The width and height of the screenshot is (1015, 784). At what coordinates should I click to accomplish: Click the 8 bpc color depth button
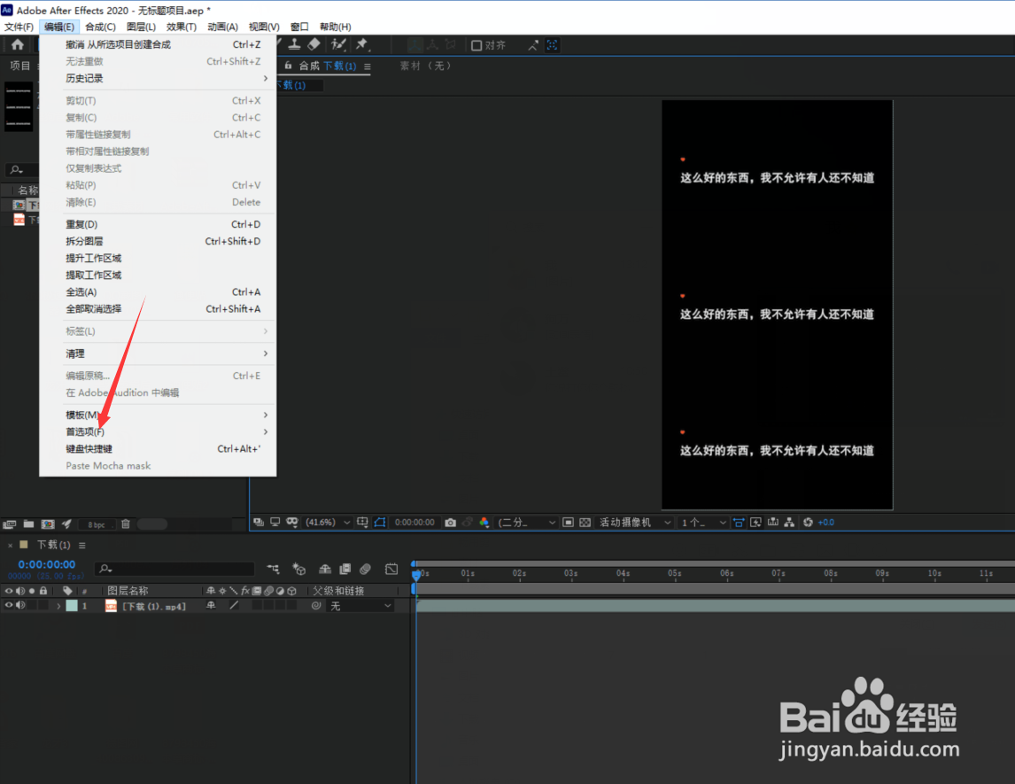click(97, 524)
